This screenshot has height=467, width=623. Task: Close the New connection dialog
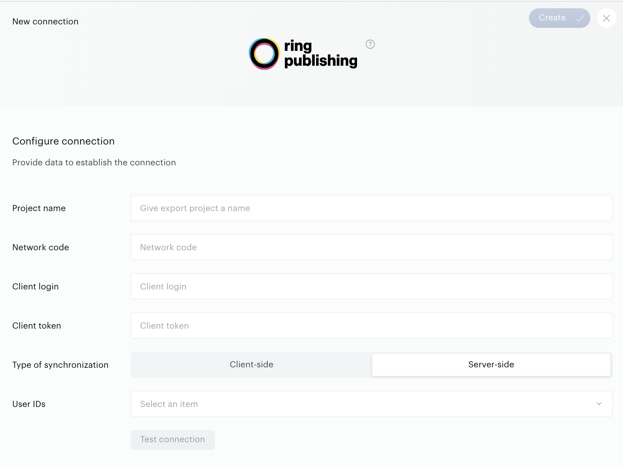(606, 18)
